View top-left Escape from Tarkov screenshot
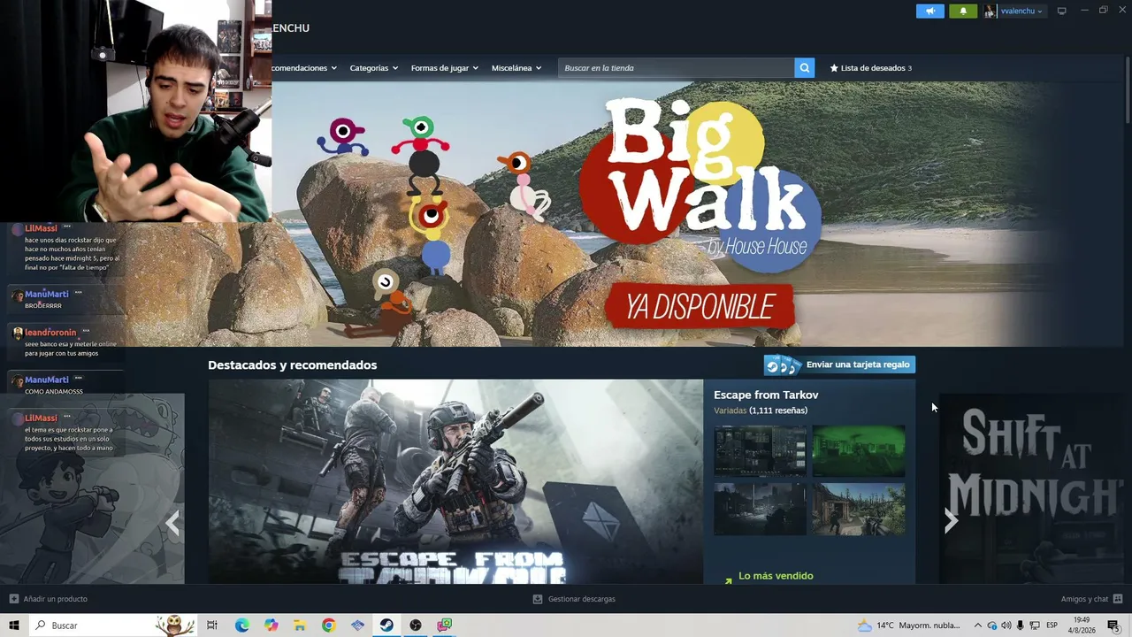The width and height of the screenshot is (1132, 637). coord(760,451)
